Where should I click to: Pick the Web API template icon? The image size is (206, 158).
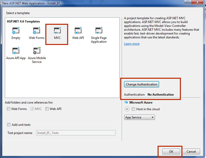(x=78, y=30)
